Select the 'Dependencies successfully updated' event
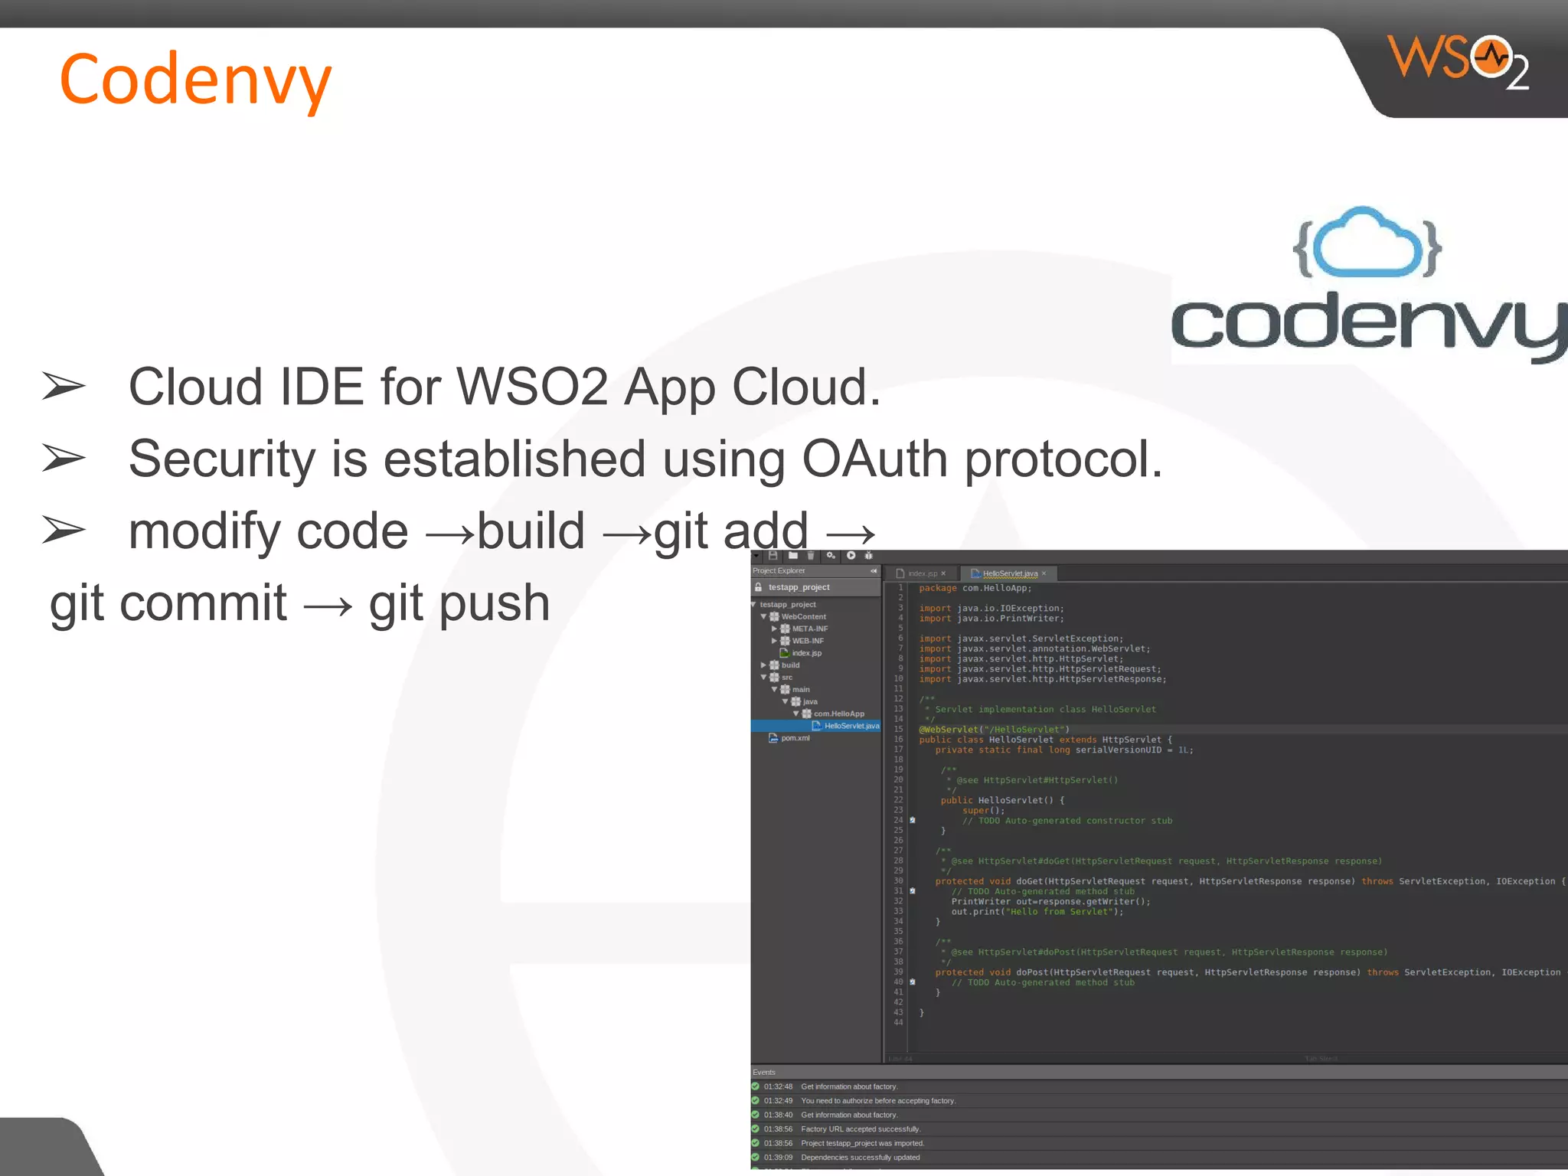1568x1176 pixels. [1159, 1158]
